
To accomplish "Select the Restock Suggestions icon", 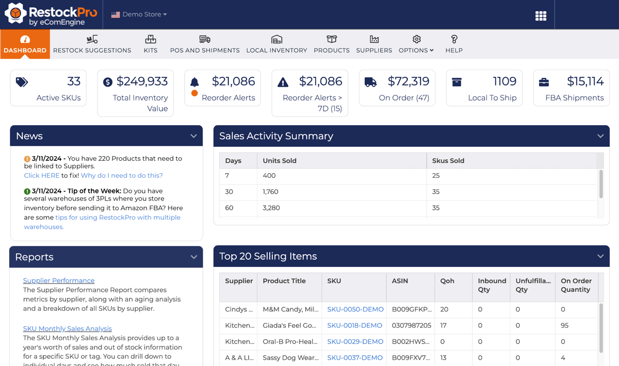I will click(x=92, y=39).
